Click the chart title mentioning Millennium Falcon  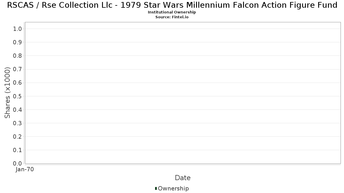172,5
